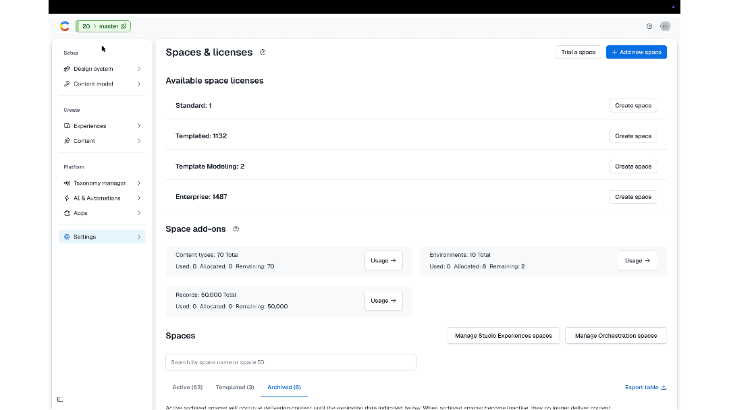
Task: Click the "Enterprise: 1487" text
Action: pyautogui.click(x=201, y=197)
